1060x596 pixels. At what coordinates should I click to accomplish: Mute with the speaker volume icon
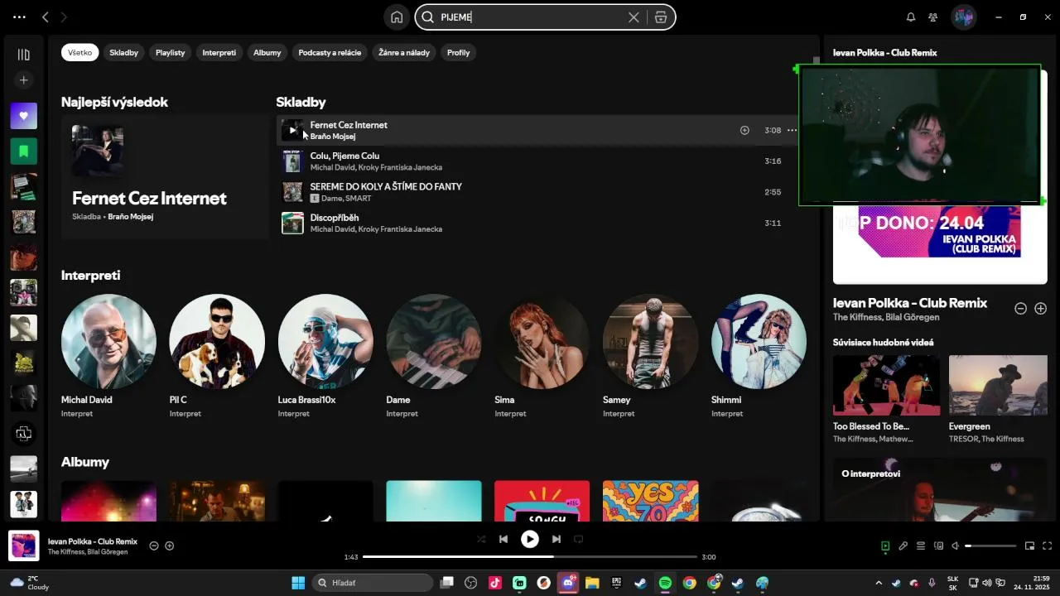pos(956,546)
